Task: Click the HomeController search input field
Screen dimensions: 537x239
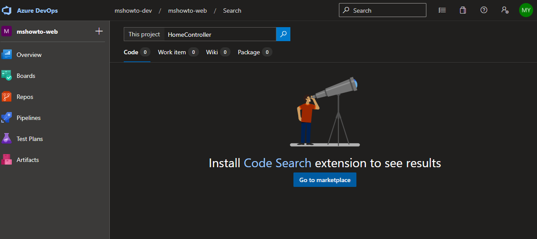Action: [220, 34]
